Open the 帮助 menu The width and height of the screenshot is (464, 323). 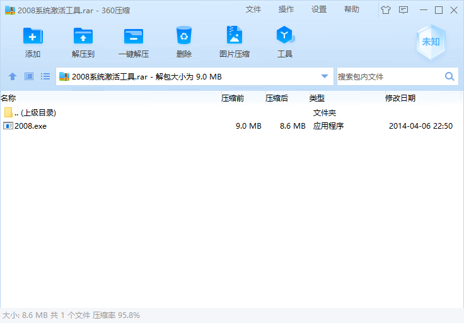click(352, 9)
